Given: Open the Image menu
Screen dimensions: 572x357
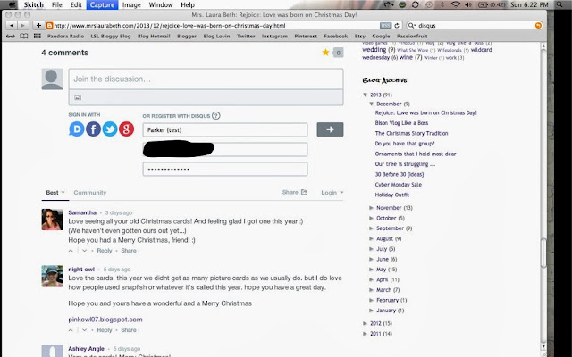Looking at the screenshot, I should click(131, 4).
